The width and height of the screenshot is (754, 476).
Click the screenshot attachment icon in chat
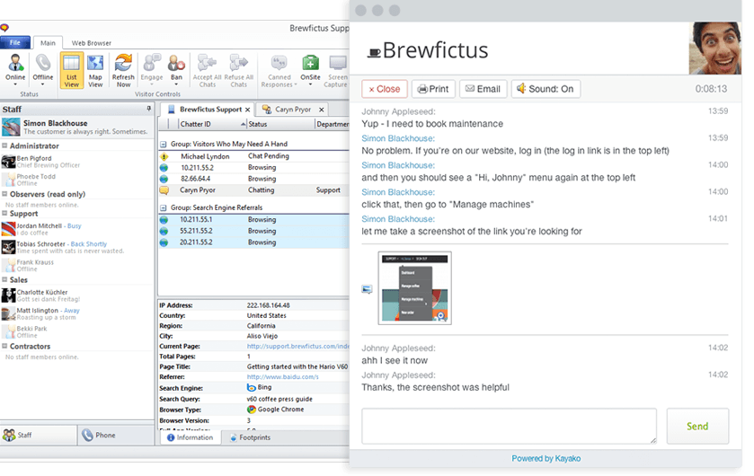(367, 289)
